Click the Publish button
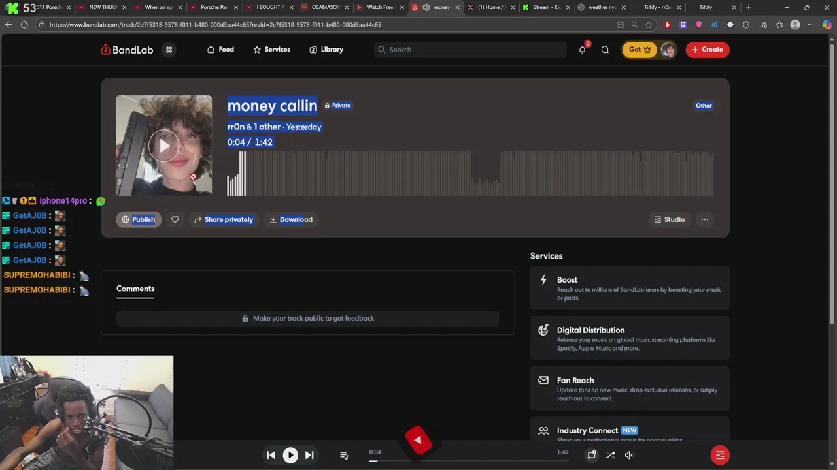Viewport: 837px width, 470px height. pyautogui.click(x=139, y=219)
